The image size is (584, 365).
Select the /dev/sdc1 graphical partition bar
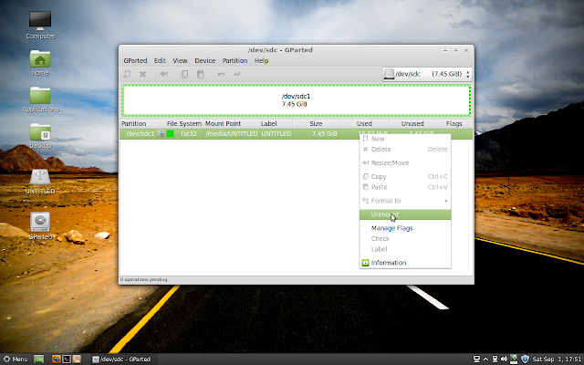pyautogui.click(x=296, y=100)
